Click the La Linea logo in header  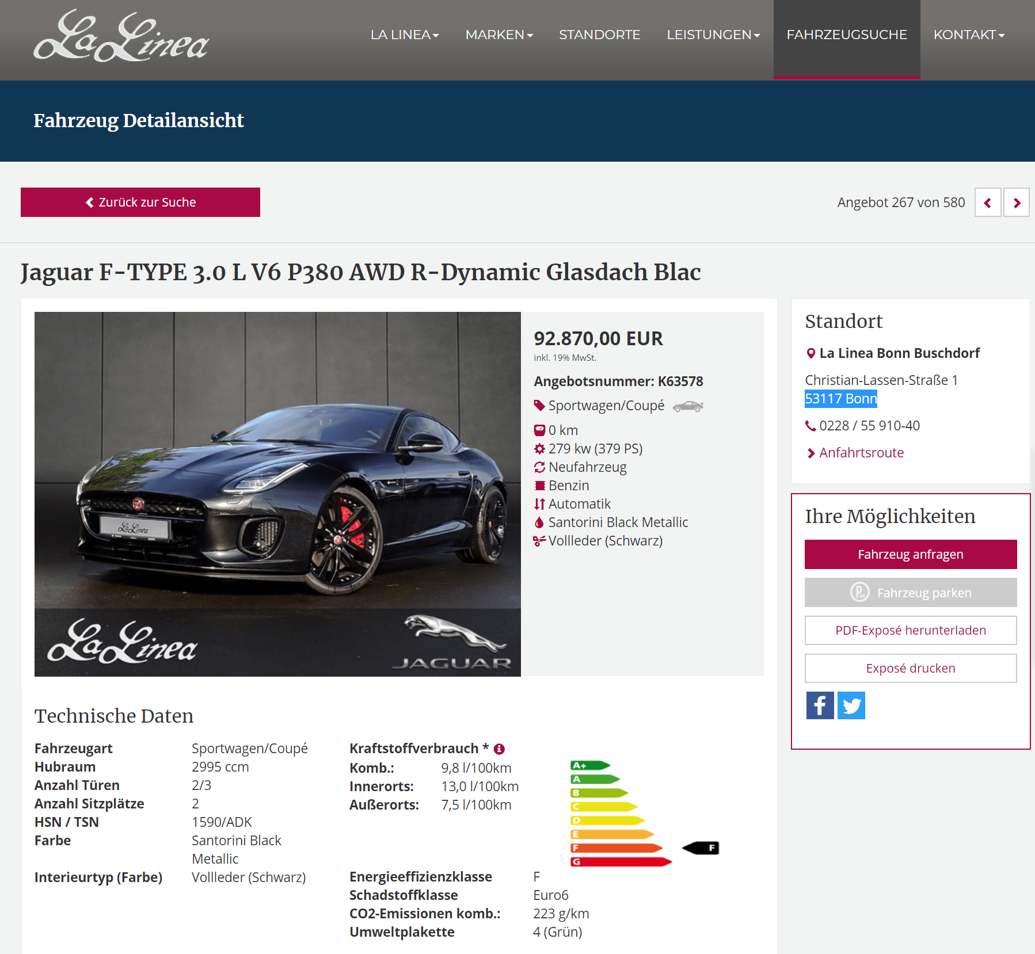[121, 36]
